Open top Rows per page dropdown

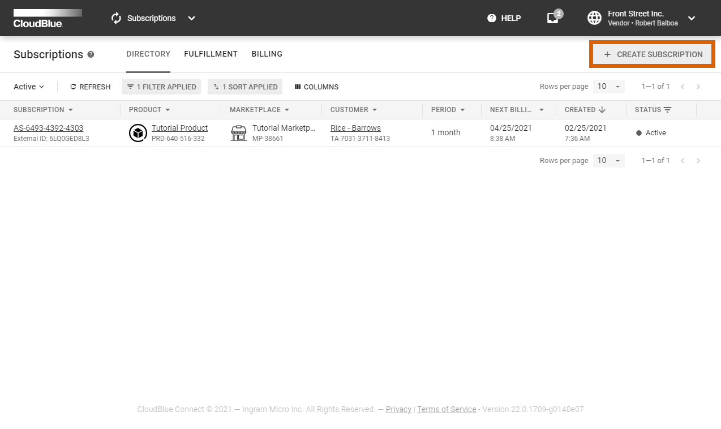[609, 87]
